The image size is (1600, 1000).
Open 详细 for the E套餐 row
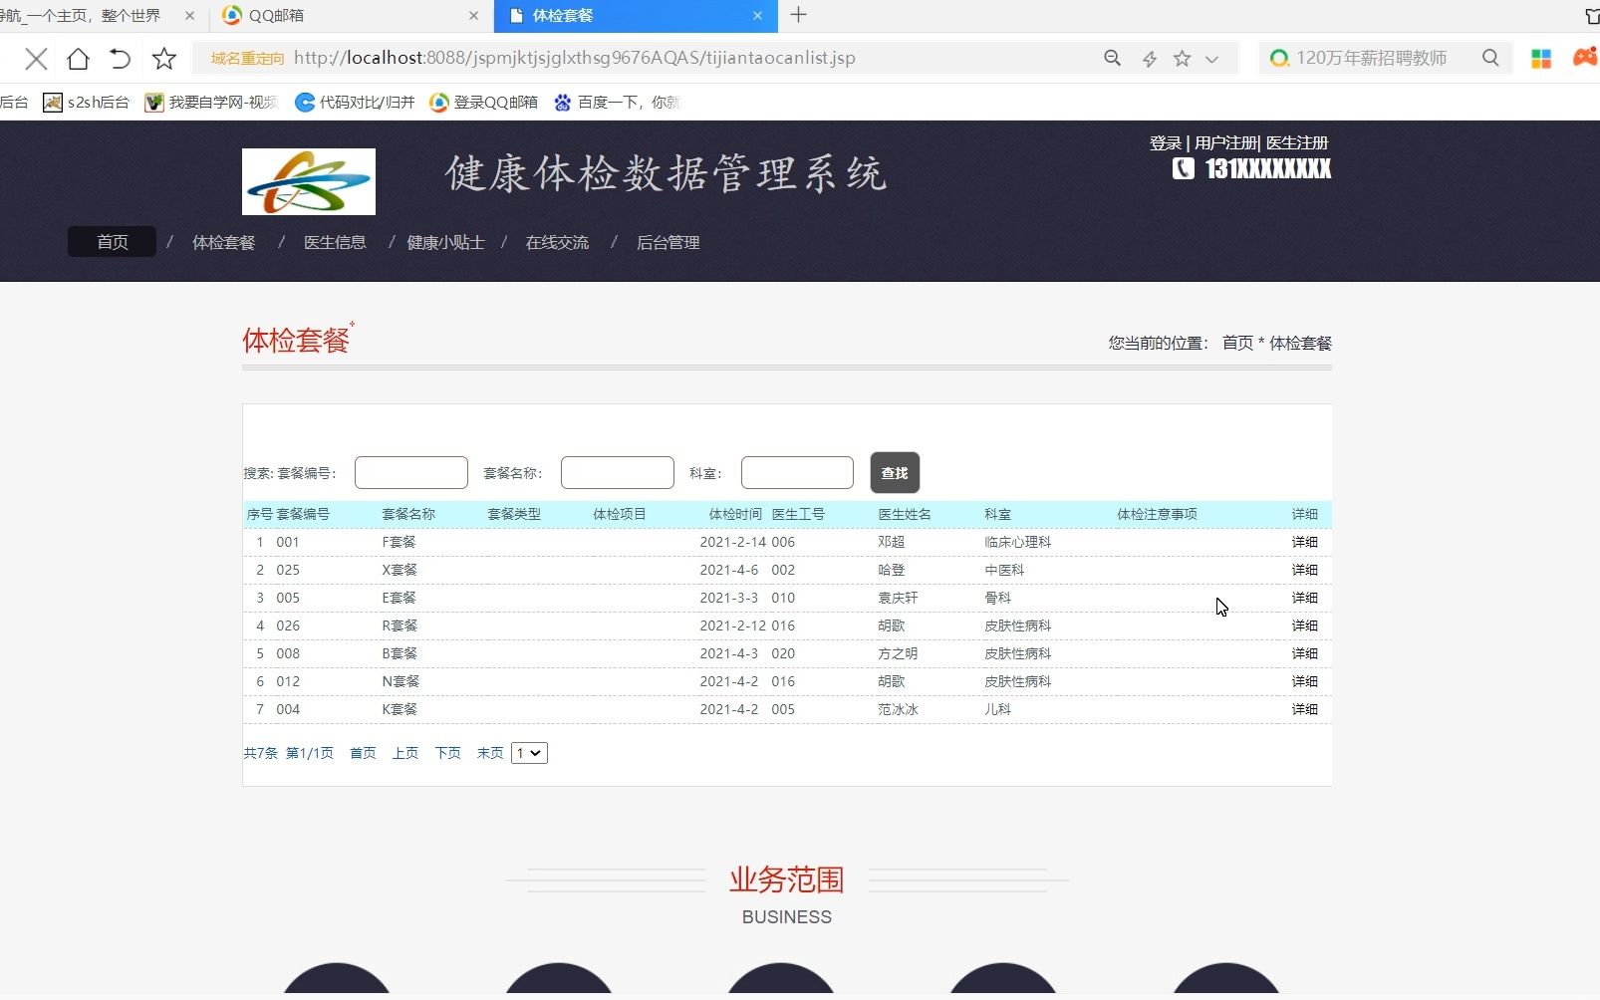point(1304,598)
